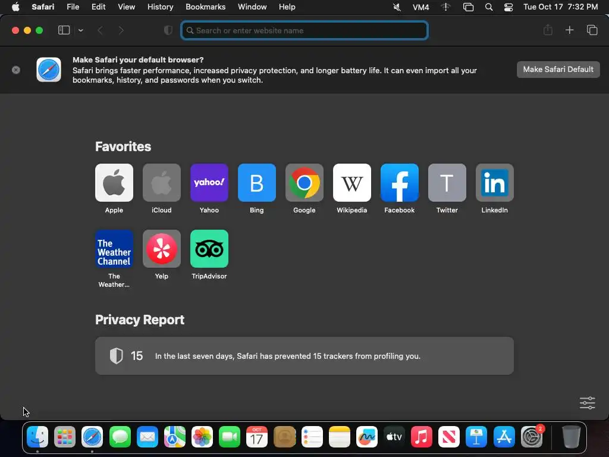Click the Safari icon in the Dock
Image resolution: width=609 pixels, height=457 pixels.
tap(92, 437)
